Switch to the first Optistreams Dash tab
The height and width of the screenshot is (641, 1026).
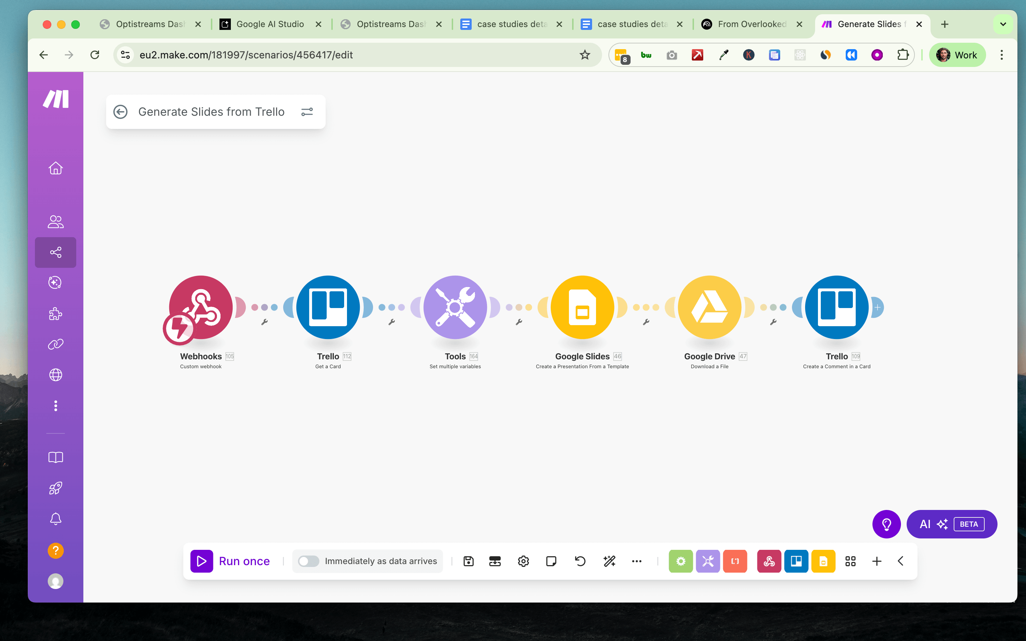150,24
